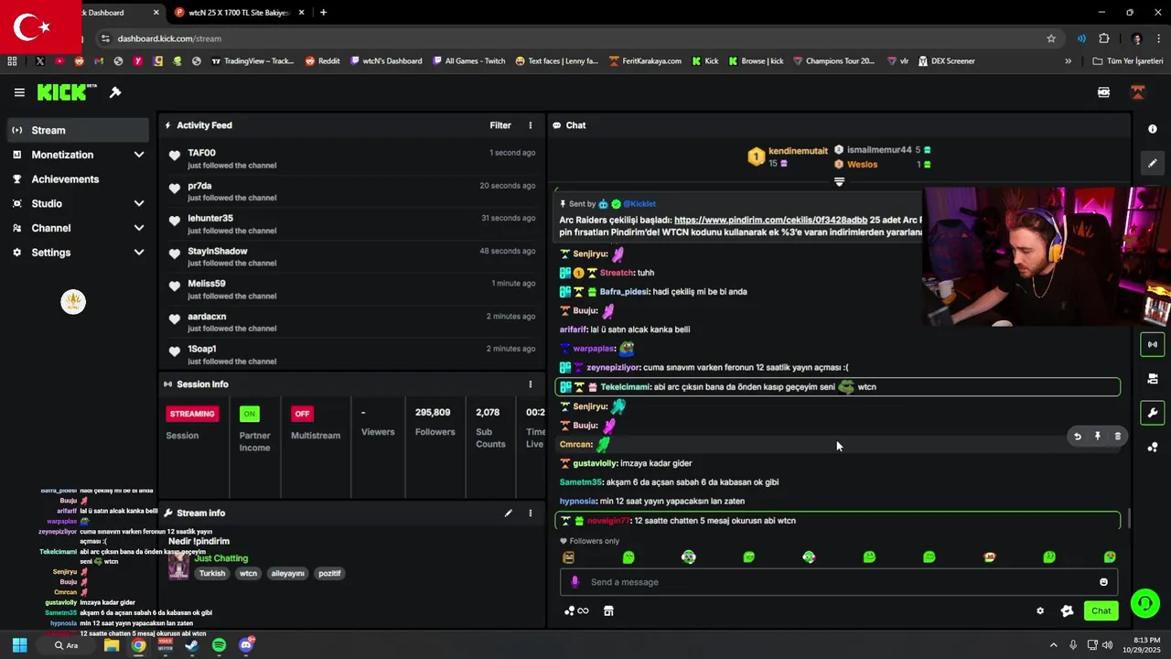The height and width of the screenshot is (659, 1171).
Task: Edit stream info with the pencil icon
Action: 508,513
